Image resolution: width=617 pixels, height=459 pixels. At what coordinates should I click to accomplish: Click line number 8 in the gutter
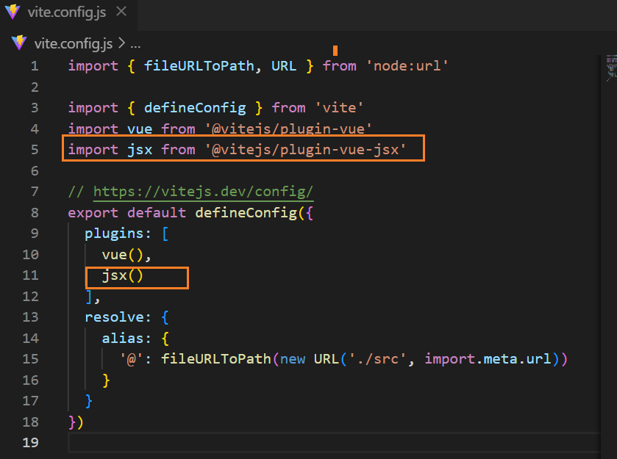click(x=35, y=212)
